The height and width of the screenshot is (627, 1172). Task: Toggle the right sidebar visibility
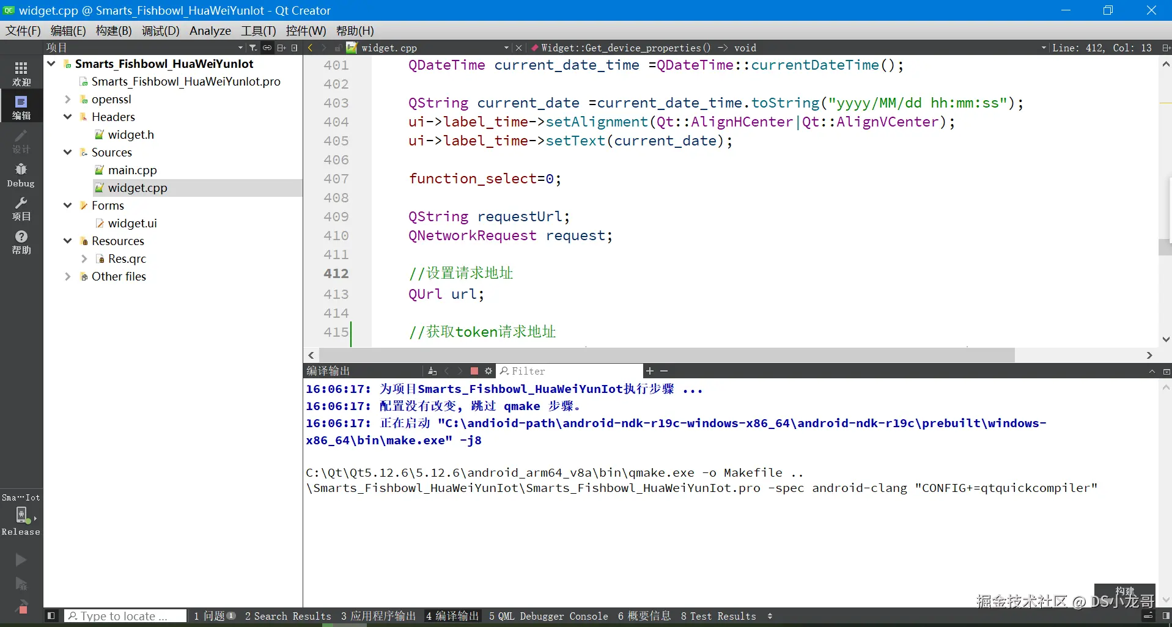pyautogui.click(x=1166, y=616)
